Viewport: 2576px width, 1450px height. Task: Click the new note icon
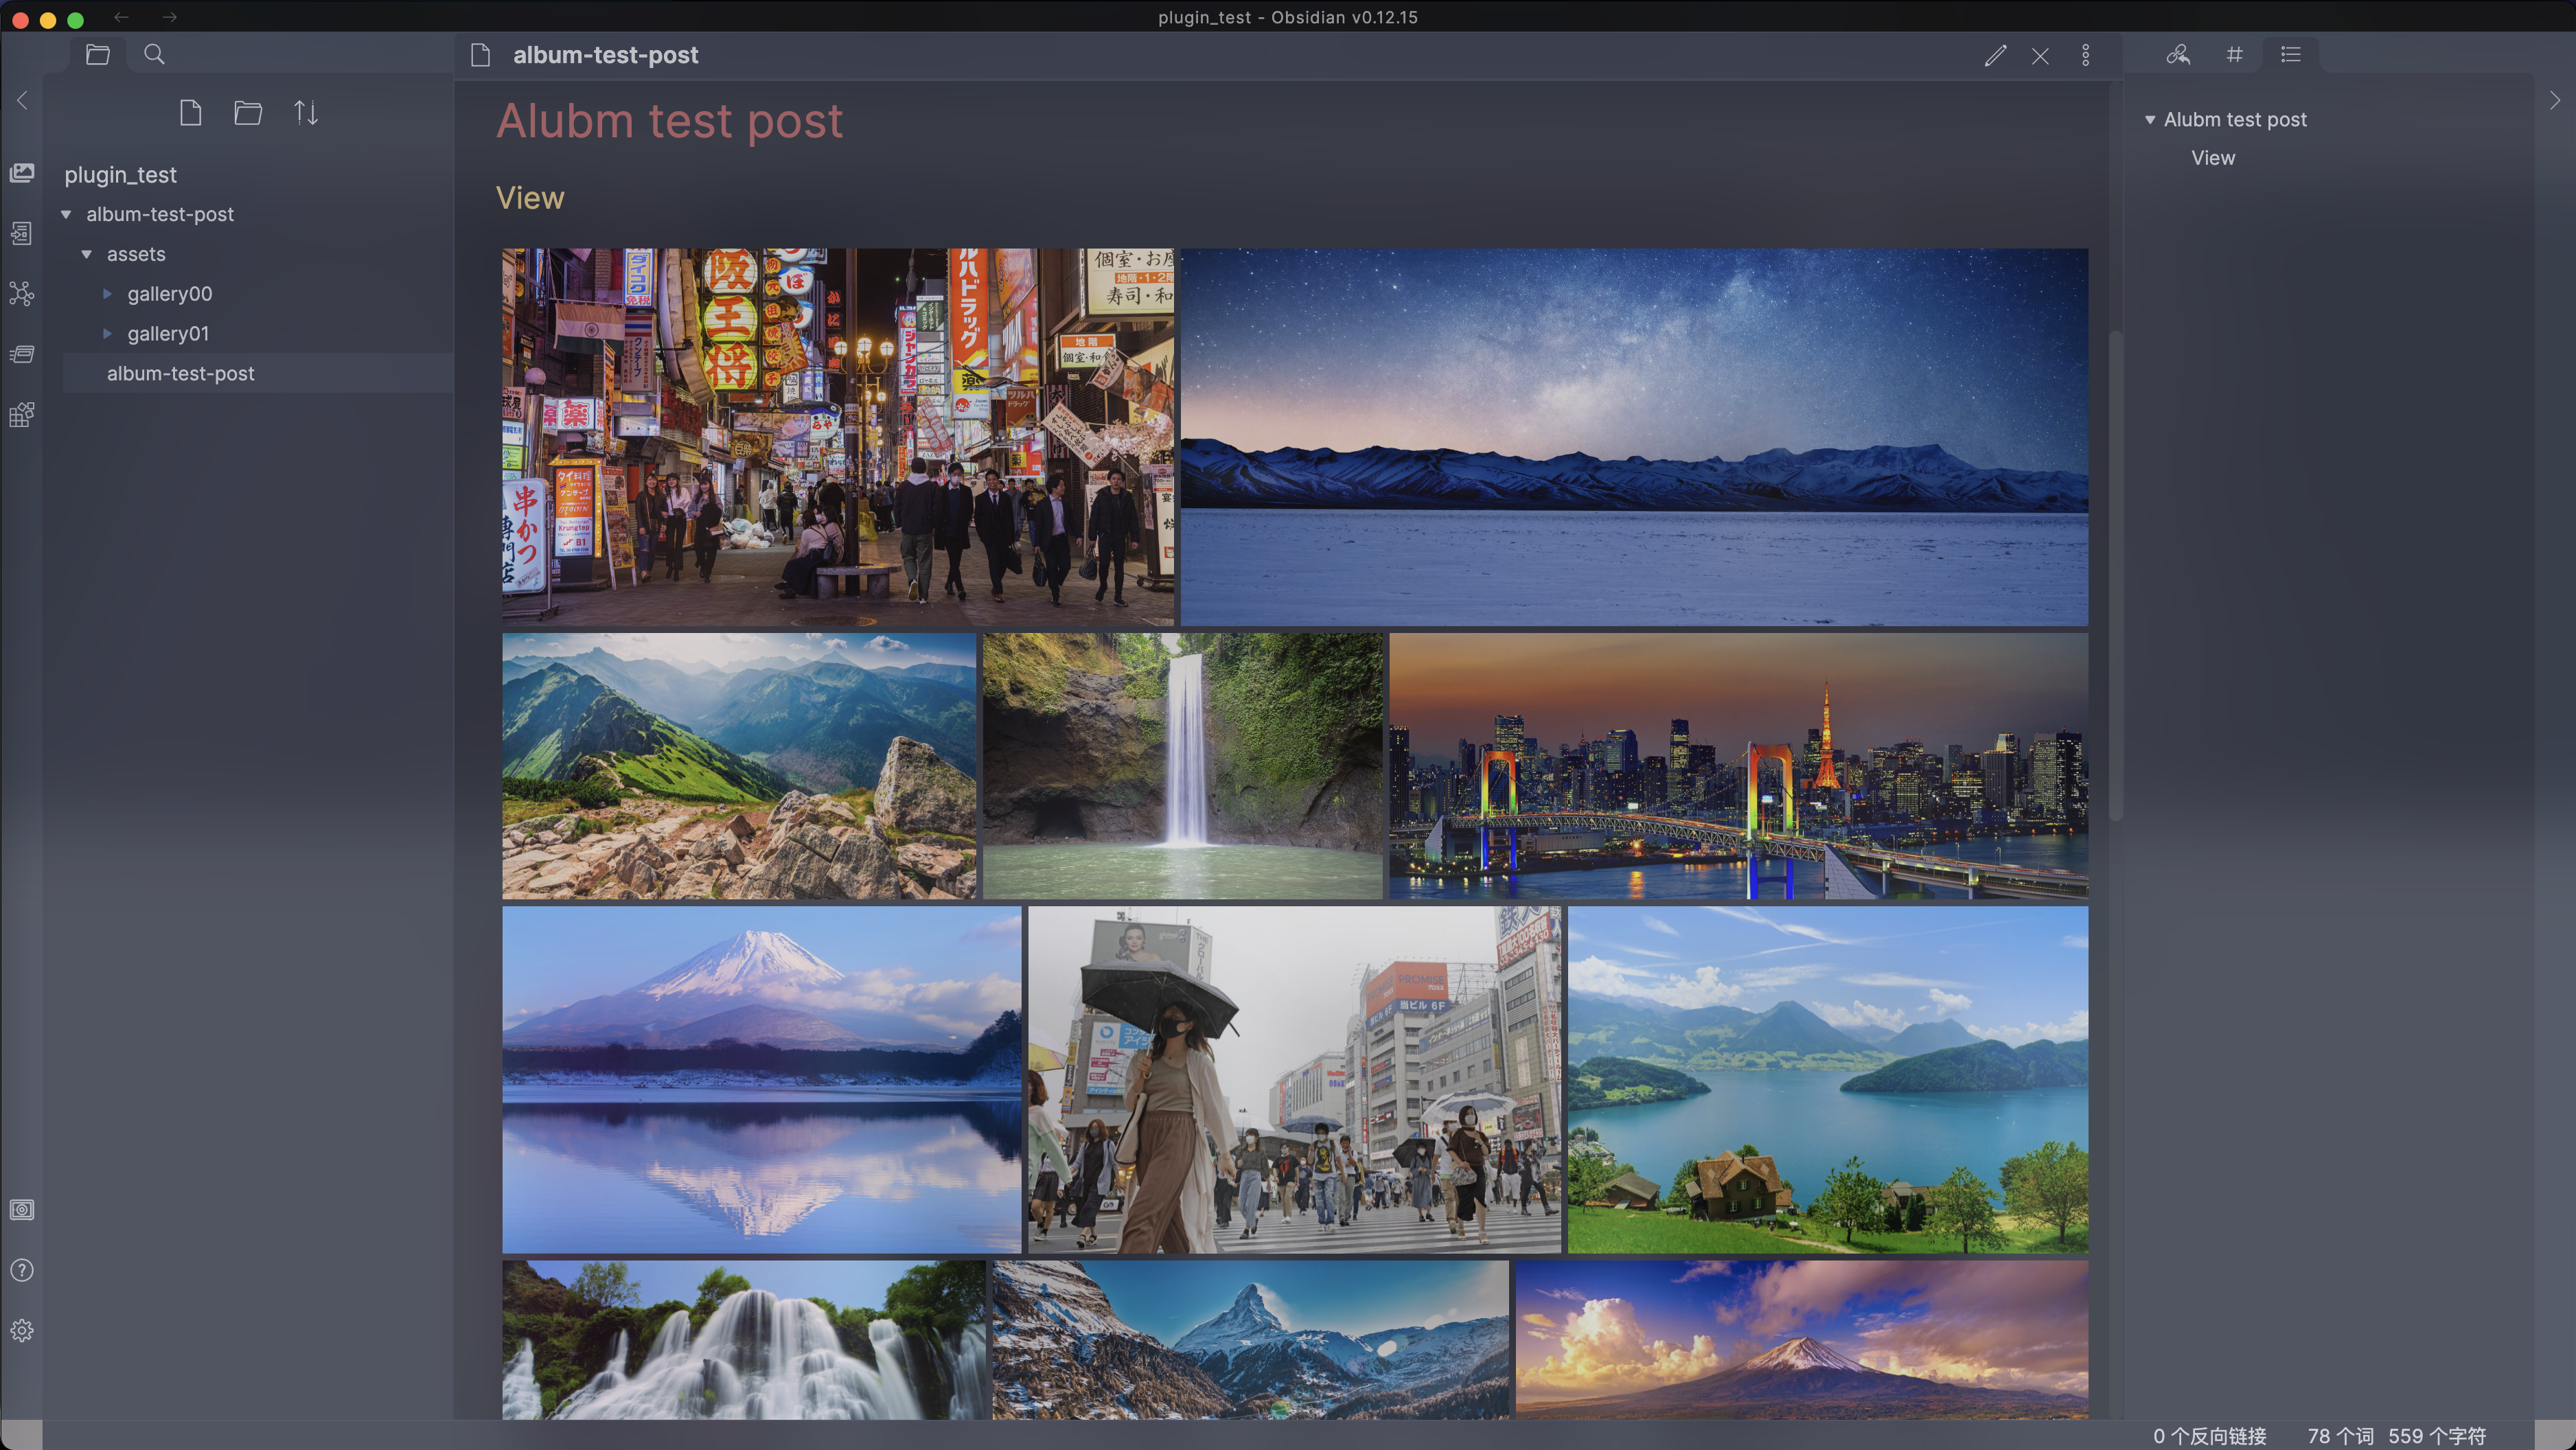[190, 113]
